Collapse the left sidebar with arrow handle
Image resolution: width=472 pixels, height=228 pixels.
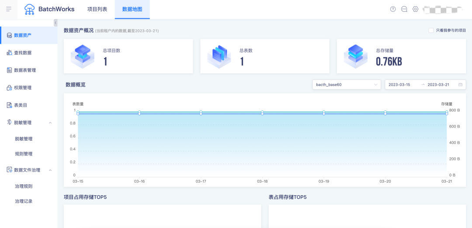tap(56, 23)
